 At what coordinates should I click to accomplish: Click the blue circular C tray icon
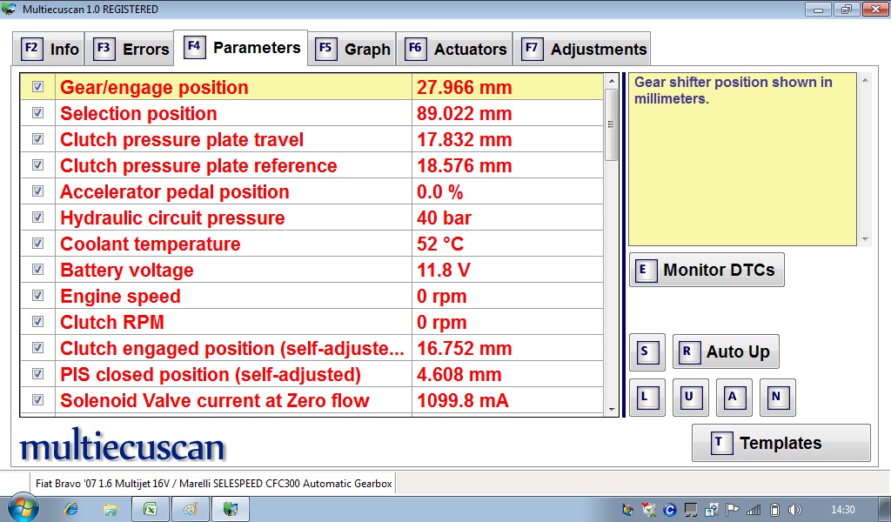click(670, 510)
